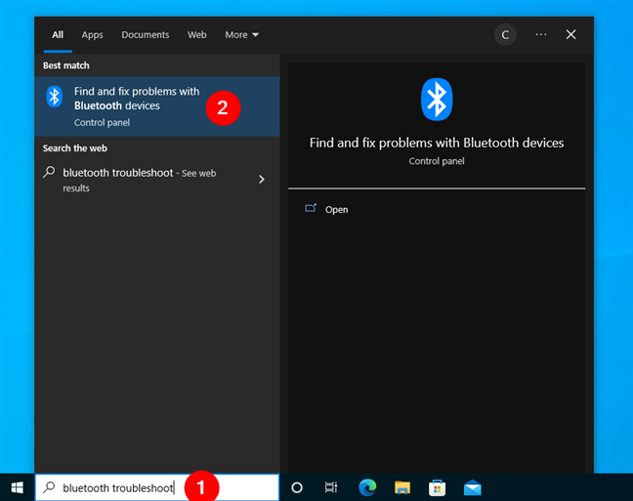The image size is (633, 501).
Task: Open Microsoft Store from the taskbar
Action: pos(438,487)
